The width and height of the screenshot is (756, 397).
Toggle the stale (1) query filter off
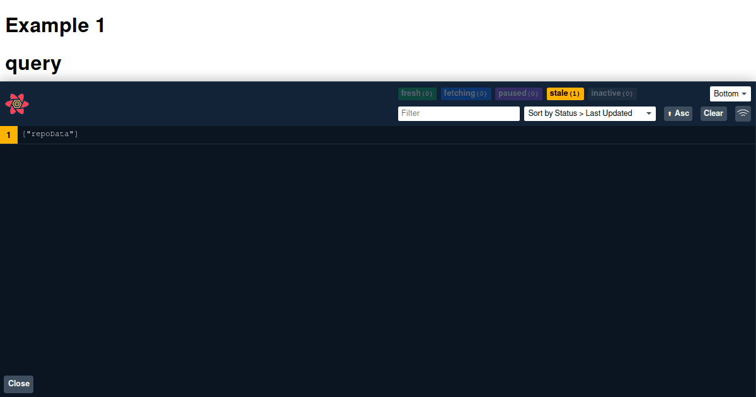565,93
